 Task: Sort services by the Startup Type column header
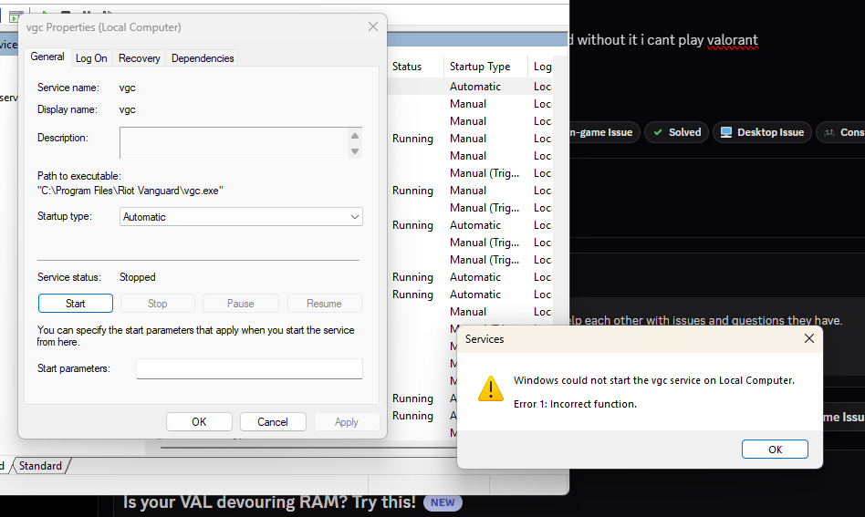[480, 67]
